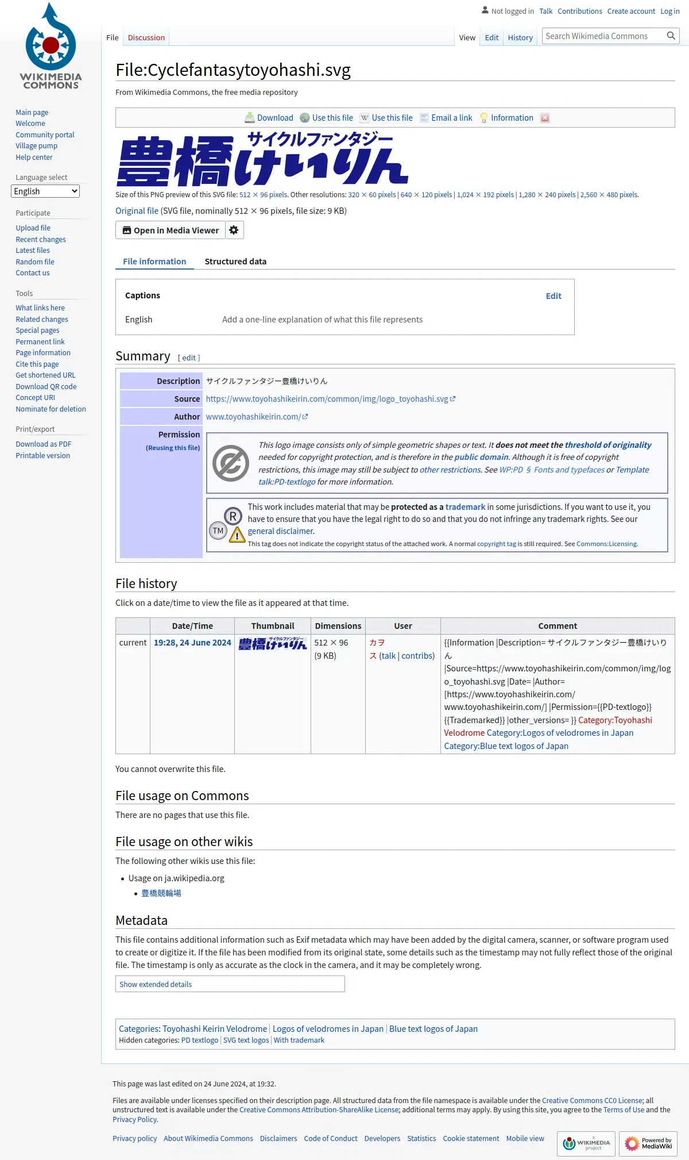Click Open in Media Viewer button
The height and width of the screenshot is (1160, 689).
[x=171, y=230]
